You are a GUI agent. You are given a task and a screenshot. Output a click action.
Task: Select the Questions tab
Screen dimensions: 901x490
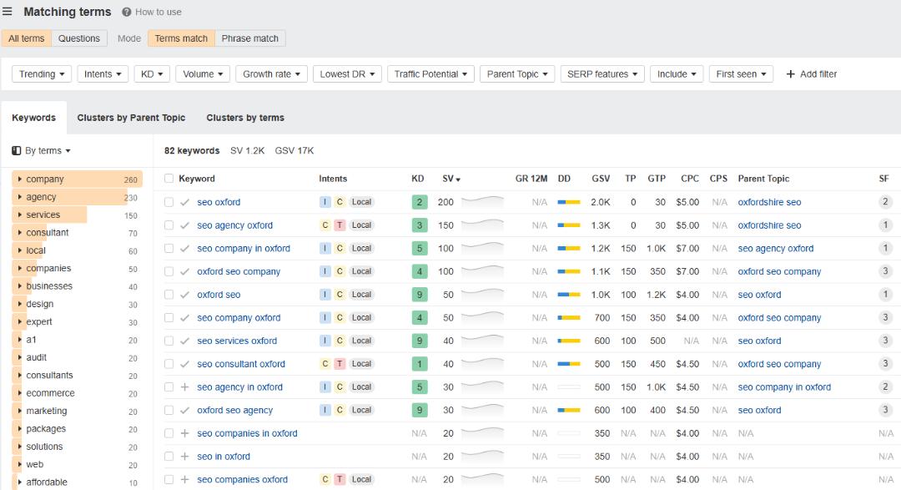click(x=79, y=38)
